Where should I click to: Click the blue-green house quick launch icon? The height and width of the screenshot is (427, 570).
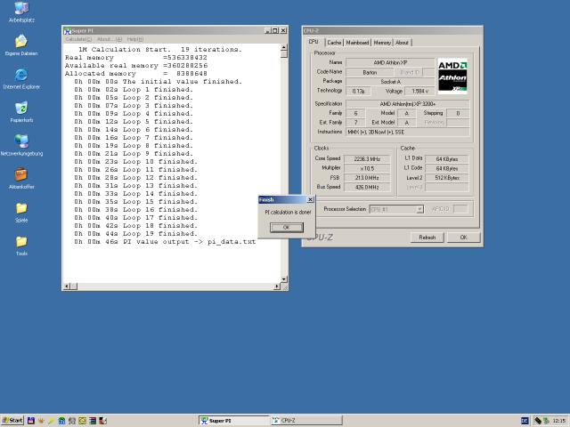(x=61, y=421)
